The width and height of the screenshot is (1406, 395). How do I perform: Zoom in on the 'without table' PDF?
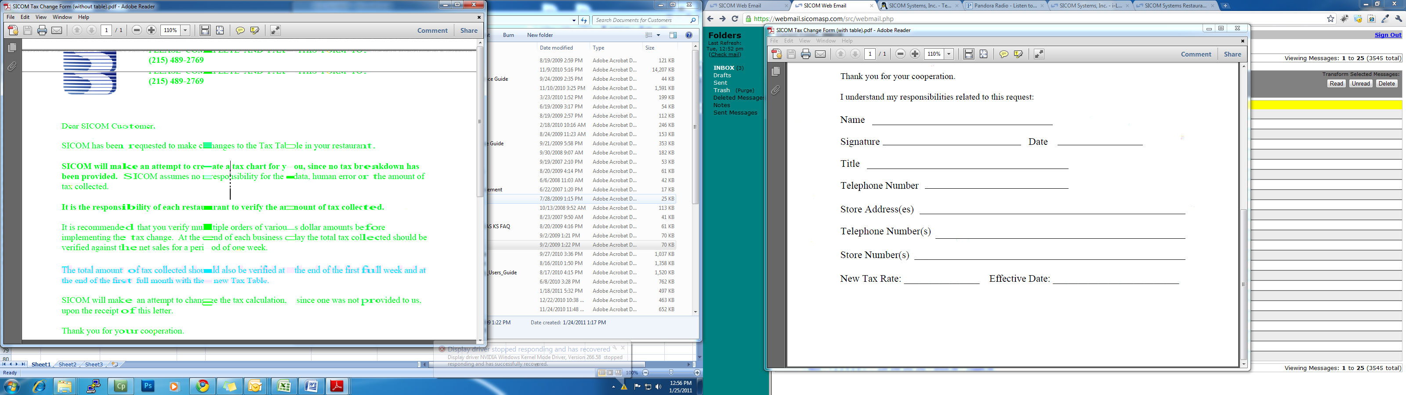coord(152,31)
